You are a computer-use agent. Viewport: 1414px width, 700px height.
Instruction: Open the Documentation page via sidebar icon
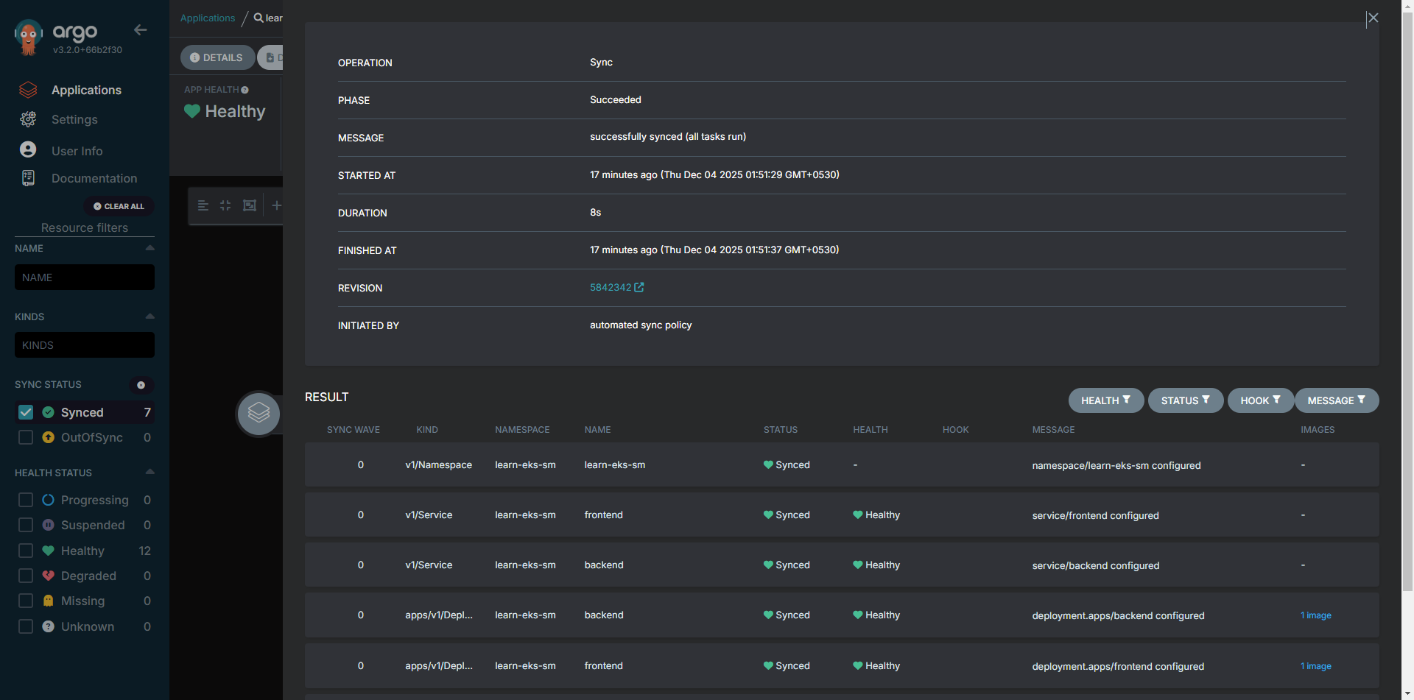click(94, 178)
